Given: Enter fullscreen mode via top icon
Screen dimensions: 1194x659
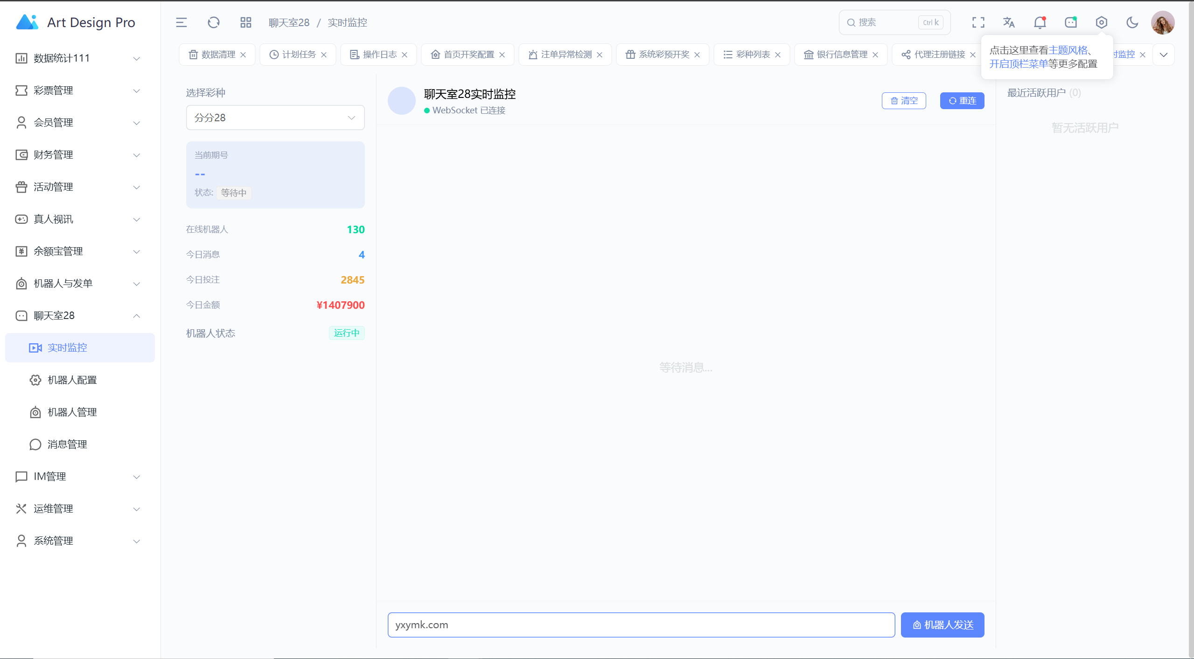Looking at the screenshot, I should pos(978,22).
